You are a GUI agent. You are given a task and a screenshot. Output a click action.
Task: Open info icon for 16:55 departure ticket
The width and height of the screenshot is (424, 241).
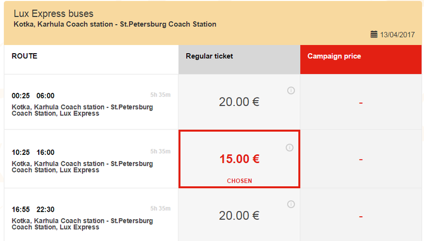pos(291,204)
